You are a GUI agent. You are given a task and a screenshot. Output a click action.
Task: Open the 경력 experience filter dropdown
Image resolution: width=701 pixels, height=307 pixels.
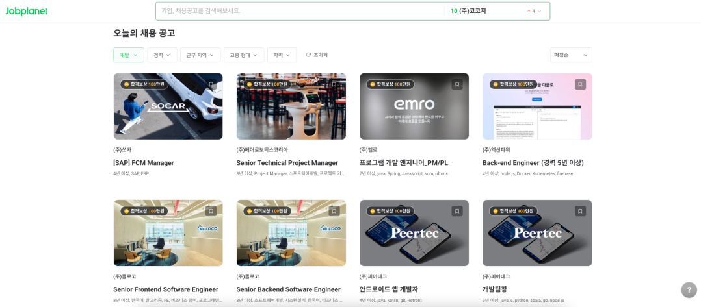(163, 55)
